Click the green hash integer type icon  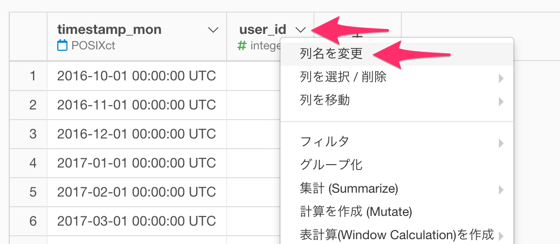tap(242, 45)
